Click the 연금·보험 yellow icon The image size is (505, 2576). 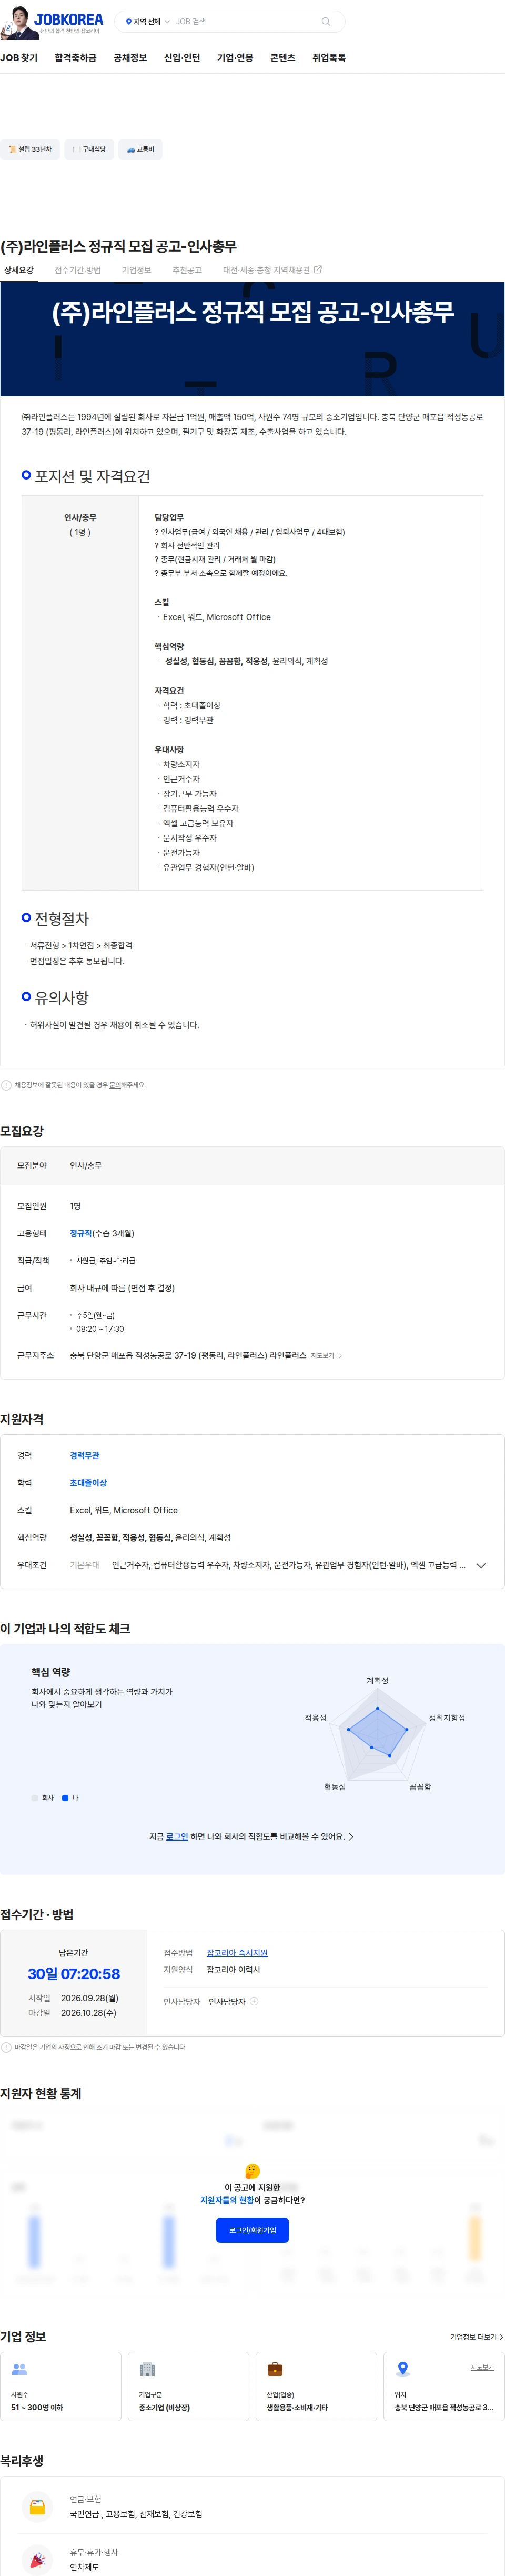click(37, 2506)
